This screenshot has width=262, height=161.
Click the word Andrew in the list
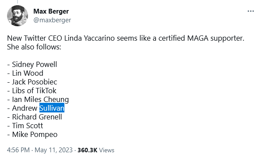click(x=25, y=108)
